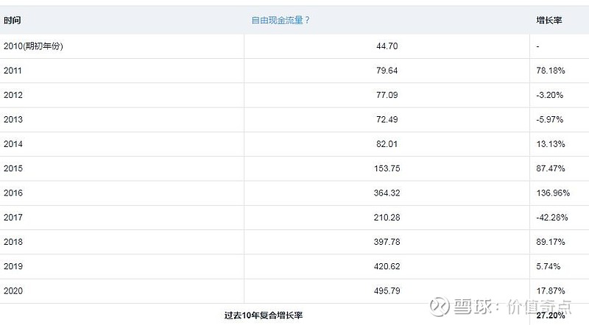Click the 397.78 cash flow value
This screenshot has width=589, height=325.
(385, 242)
